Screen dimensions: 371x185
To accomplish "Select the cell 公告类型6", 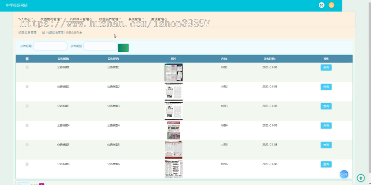I will click(x=113, y=164).
